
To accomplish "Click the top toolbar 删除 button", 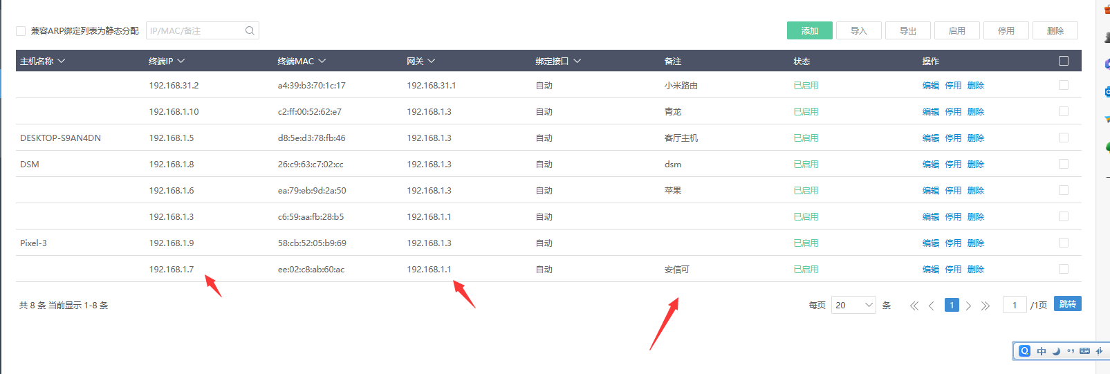I will 1055,30.
